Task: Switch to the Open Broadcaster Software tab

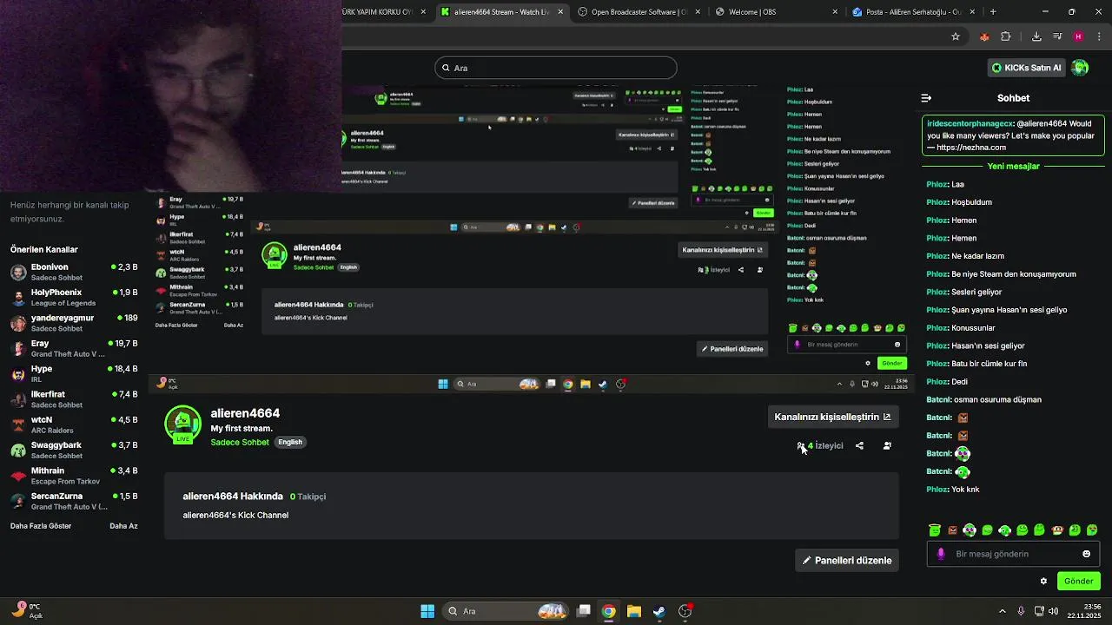Action: (x=638, y=12)
